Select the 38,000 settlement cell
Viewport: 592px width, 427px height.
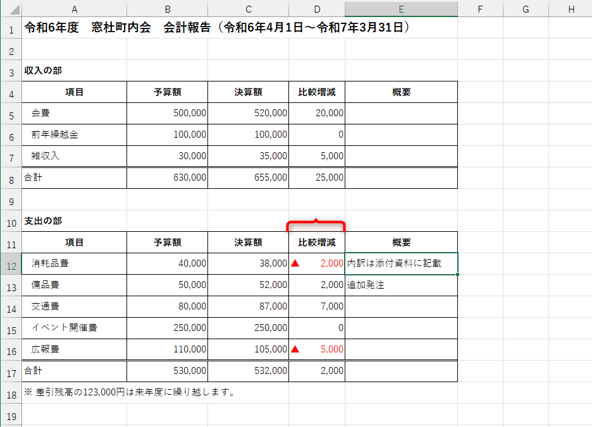(248, 264)
